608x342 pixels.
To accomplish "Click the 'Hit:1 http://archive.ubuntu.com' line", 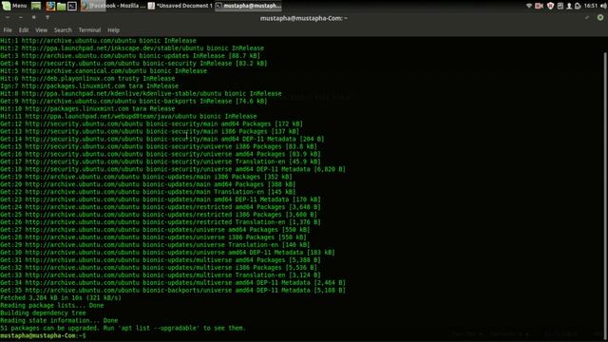I will tap(98, 40).
